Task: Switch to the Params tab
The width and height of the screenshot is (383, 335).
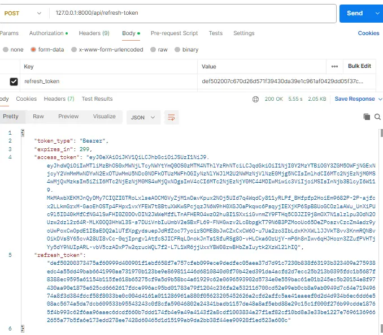Action: click(9, 33)
